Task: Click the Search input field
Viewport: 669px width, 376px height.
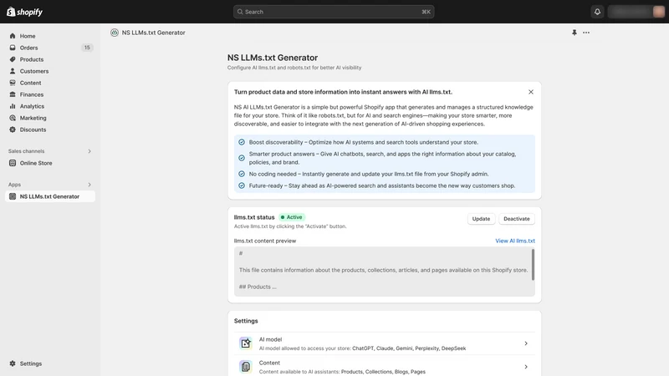Action: (334, 12)
